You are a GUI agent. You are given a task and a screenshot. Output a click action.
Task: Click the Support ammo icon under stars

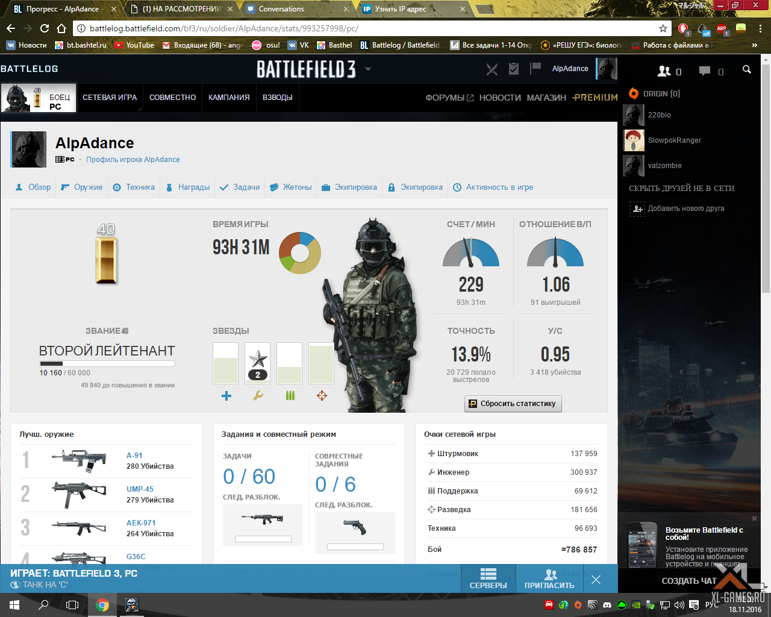tap(290, 396)
